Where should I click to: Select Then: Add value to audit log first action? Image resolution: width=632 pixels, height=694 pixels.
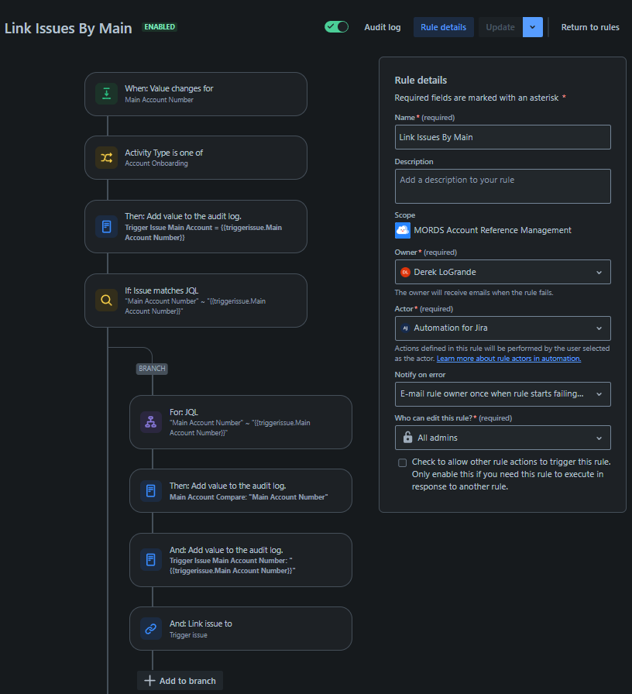[196, 227]
